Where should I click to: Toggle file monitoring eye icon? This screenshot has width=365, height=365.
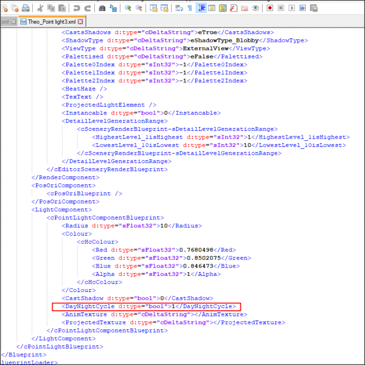pos(255,8)
